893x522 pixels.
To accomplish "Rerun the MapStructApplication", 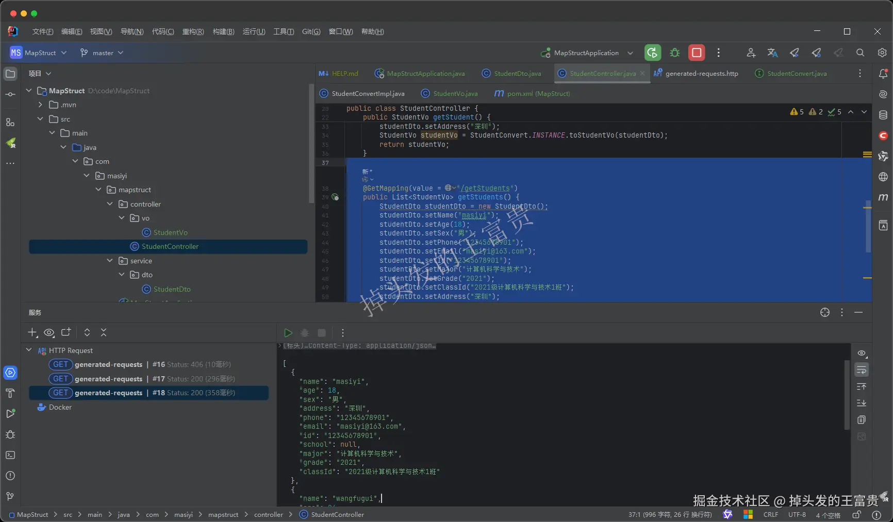I will point(652,53).
